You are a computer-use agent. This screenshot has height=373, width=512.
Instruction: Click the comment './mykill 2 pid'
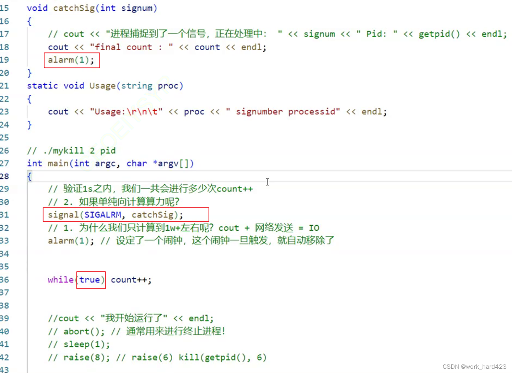click(71, 151)
